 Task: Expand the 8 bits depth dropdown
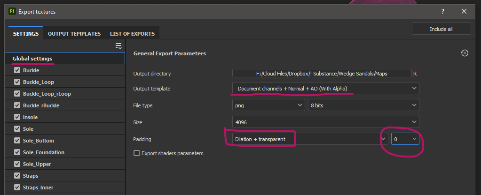(x=363, y=105)
